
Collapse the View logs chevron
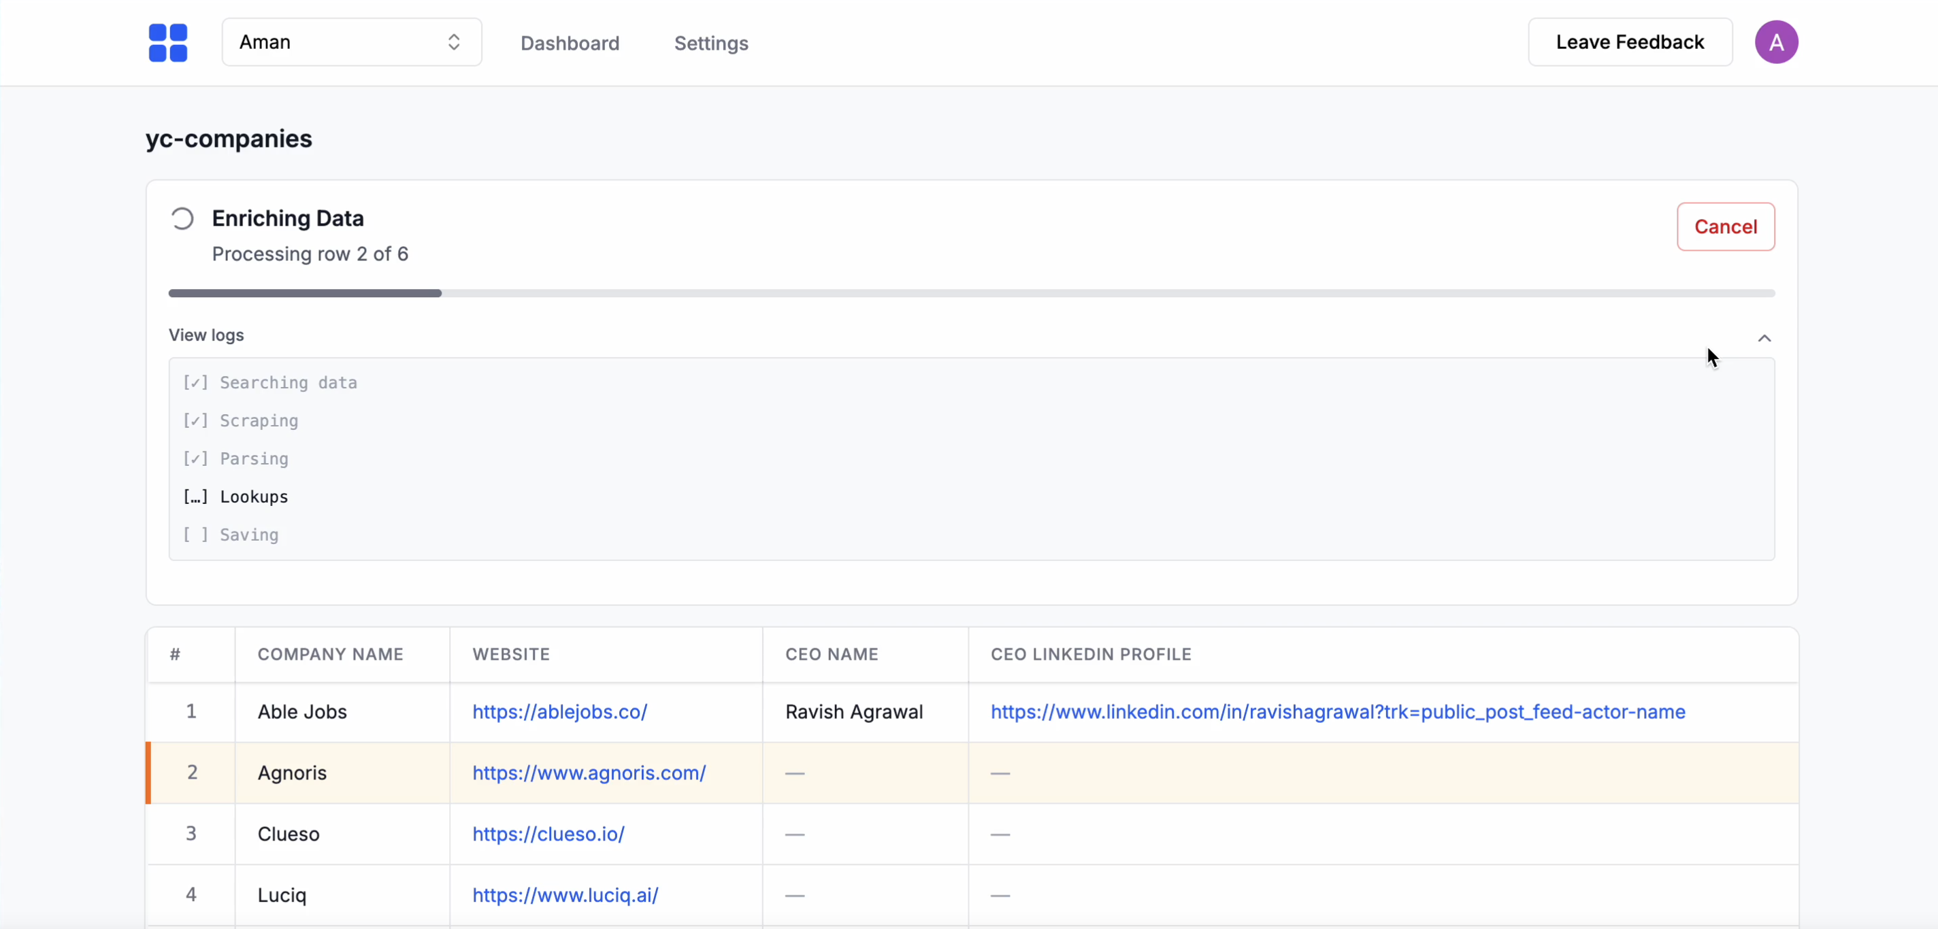pos(1764,338)
